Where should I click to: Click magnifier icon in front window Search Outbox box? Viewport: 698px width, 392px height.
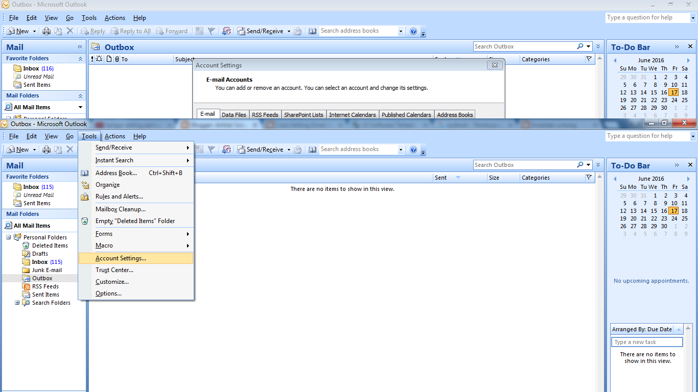tap(580, 164)
